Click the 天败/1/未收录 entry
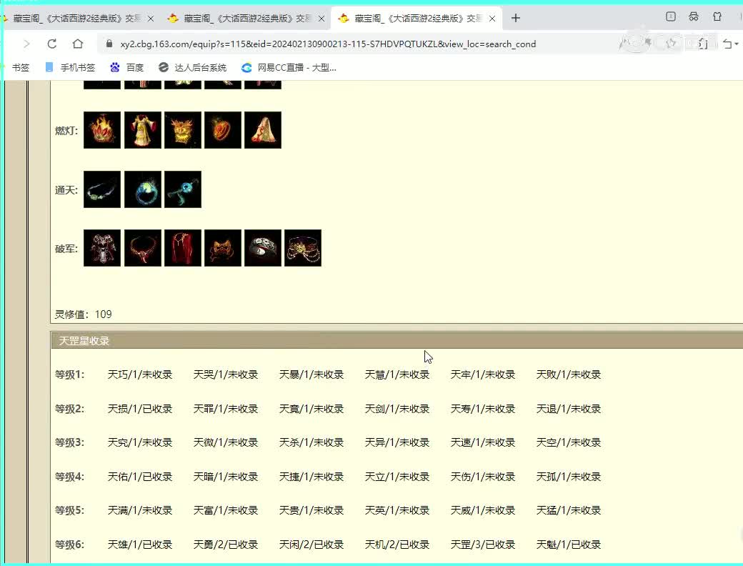Viewport: 743px width, 566px height. tap(569, 374)
